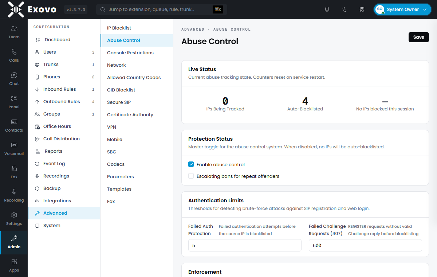Open the Codecs settings page
Viewport: 437px width, 277px height.
click(x=137, y=164)
